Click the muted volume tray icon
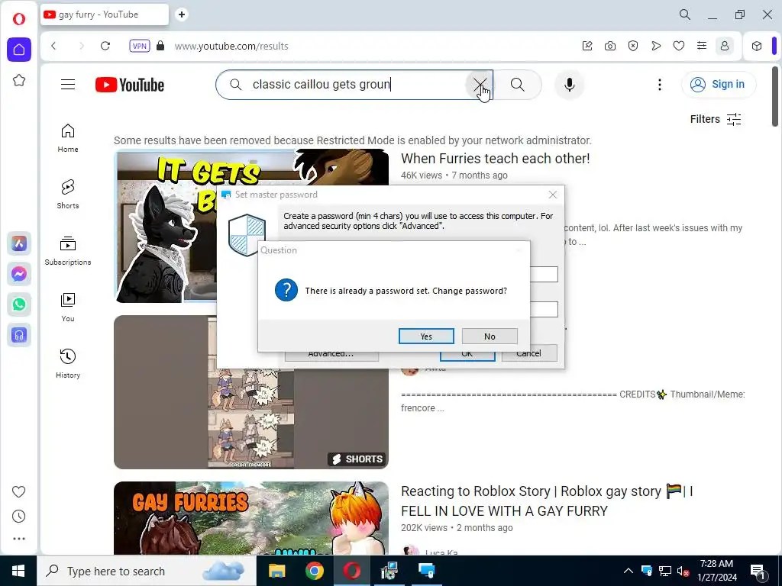Image resolution: width=782 pixels, height=586 pixels. (x=683, y=571)
